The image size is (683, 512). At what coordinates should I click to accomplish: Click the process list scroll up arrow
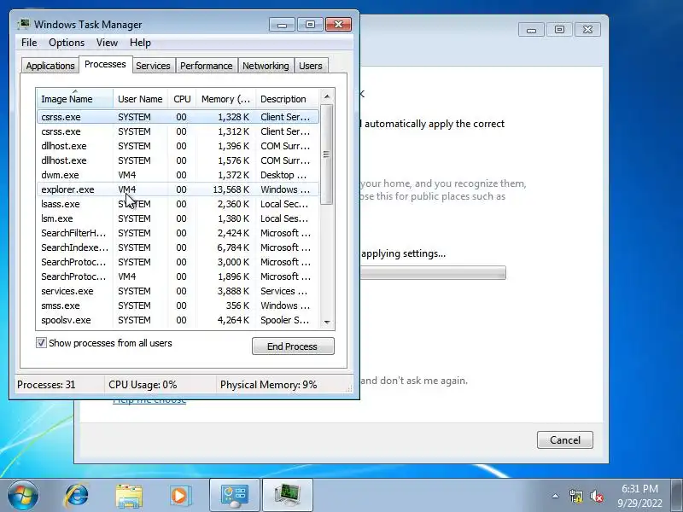(327, 96)
